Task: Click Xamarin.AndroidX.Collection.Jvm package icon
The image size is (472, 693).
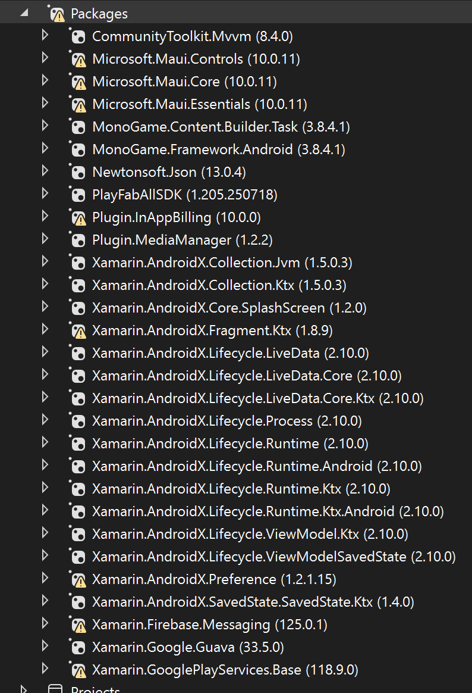Action: (x=78, y=263)
